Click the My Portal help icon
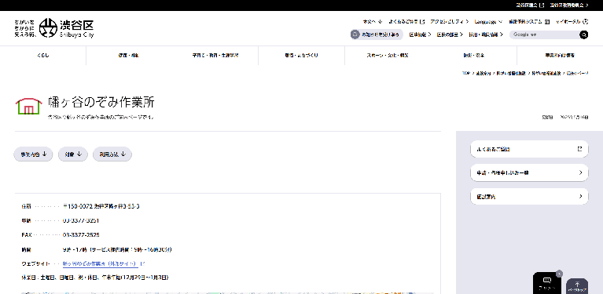The height and width of the screenshot is (294, 603). (585, 21)
